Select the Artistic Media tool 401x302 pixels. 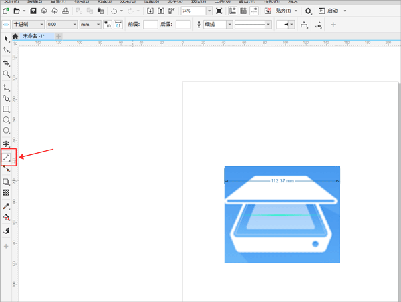coord(6,98)
